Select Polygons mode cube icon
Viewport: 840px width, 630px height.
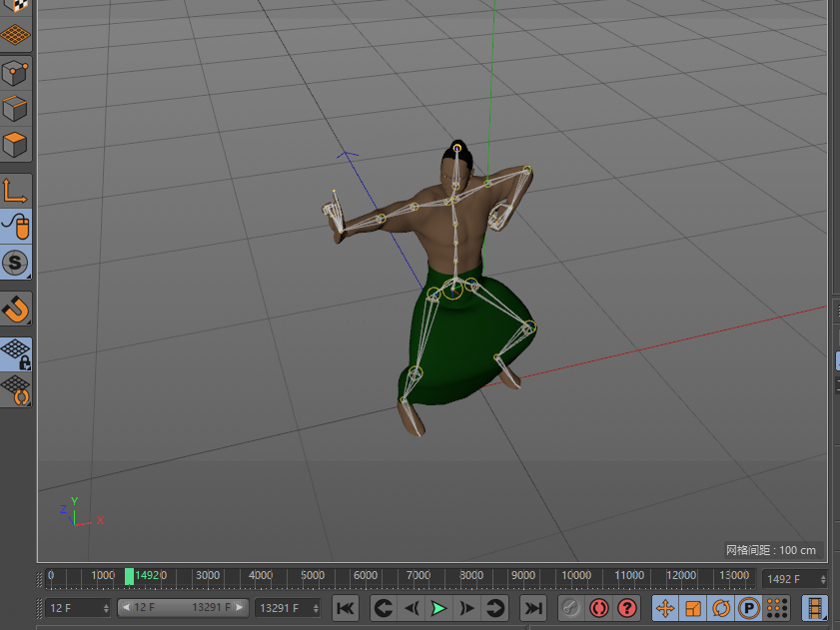(16, 144)
